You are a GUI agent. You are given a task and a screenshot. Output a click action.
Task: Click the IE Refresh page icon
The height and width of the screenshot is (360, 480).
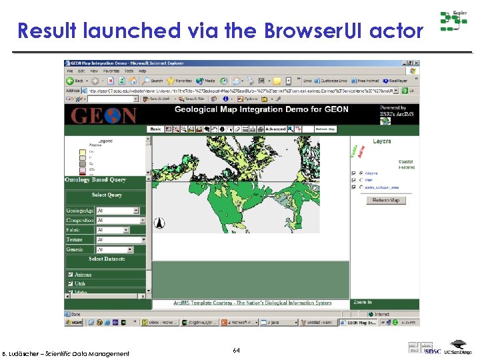tap(121, 81)
